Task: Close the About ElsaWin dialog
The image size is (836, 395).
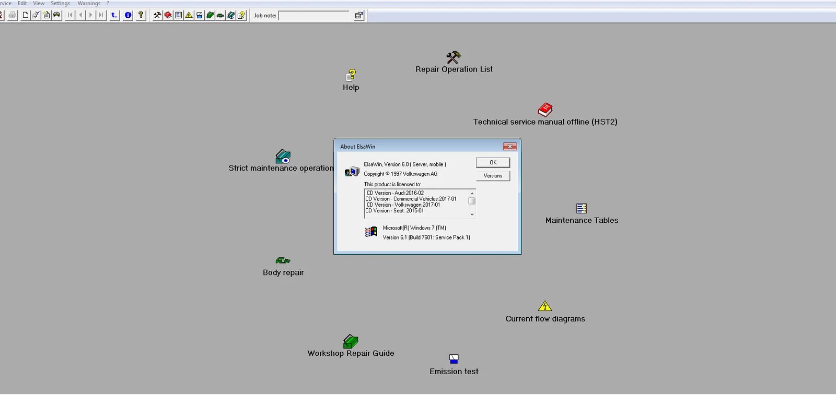Action: click(509, 147)
